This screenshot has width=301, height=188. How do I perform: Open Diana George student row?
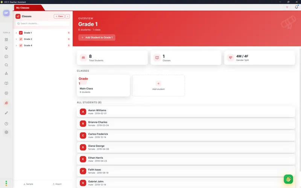[x=186, y=147]
